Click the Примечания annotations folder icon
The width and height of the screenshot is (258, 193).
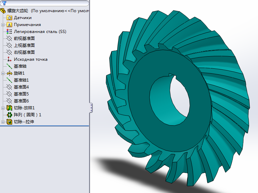coord(9,25)
